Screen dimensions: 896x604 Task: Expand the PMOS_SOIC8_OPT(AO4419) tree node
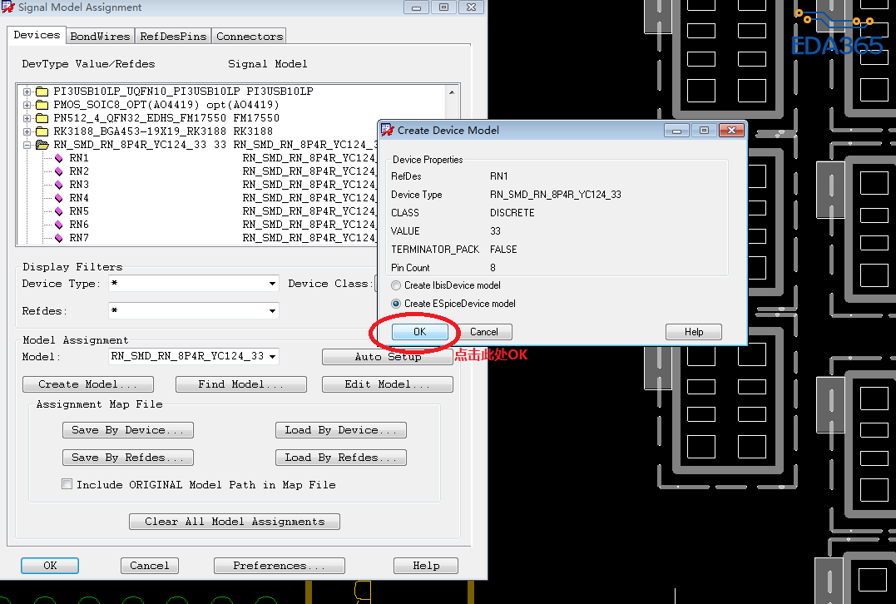coord(27,105)
